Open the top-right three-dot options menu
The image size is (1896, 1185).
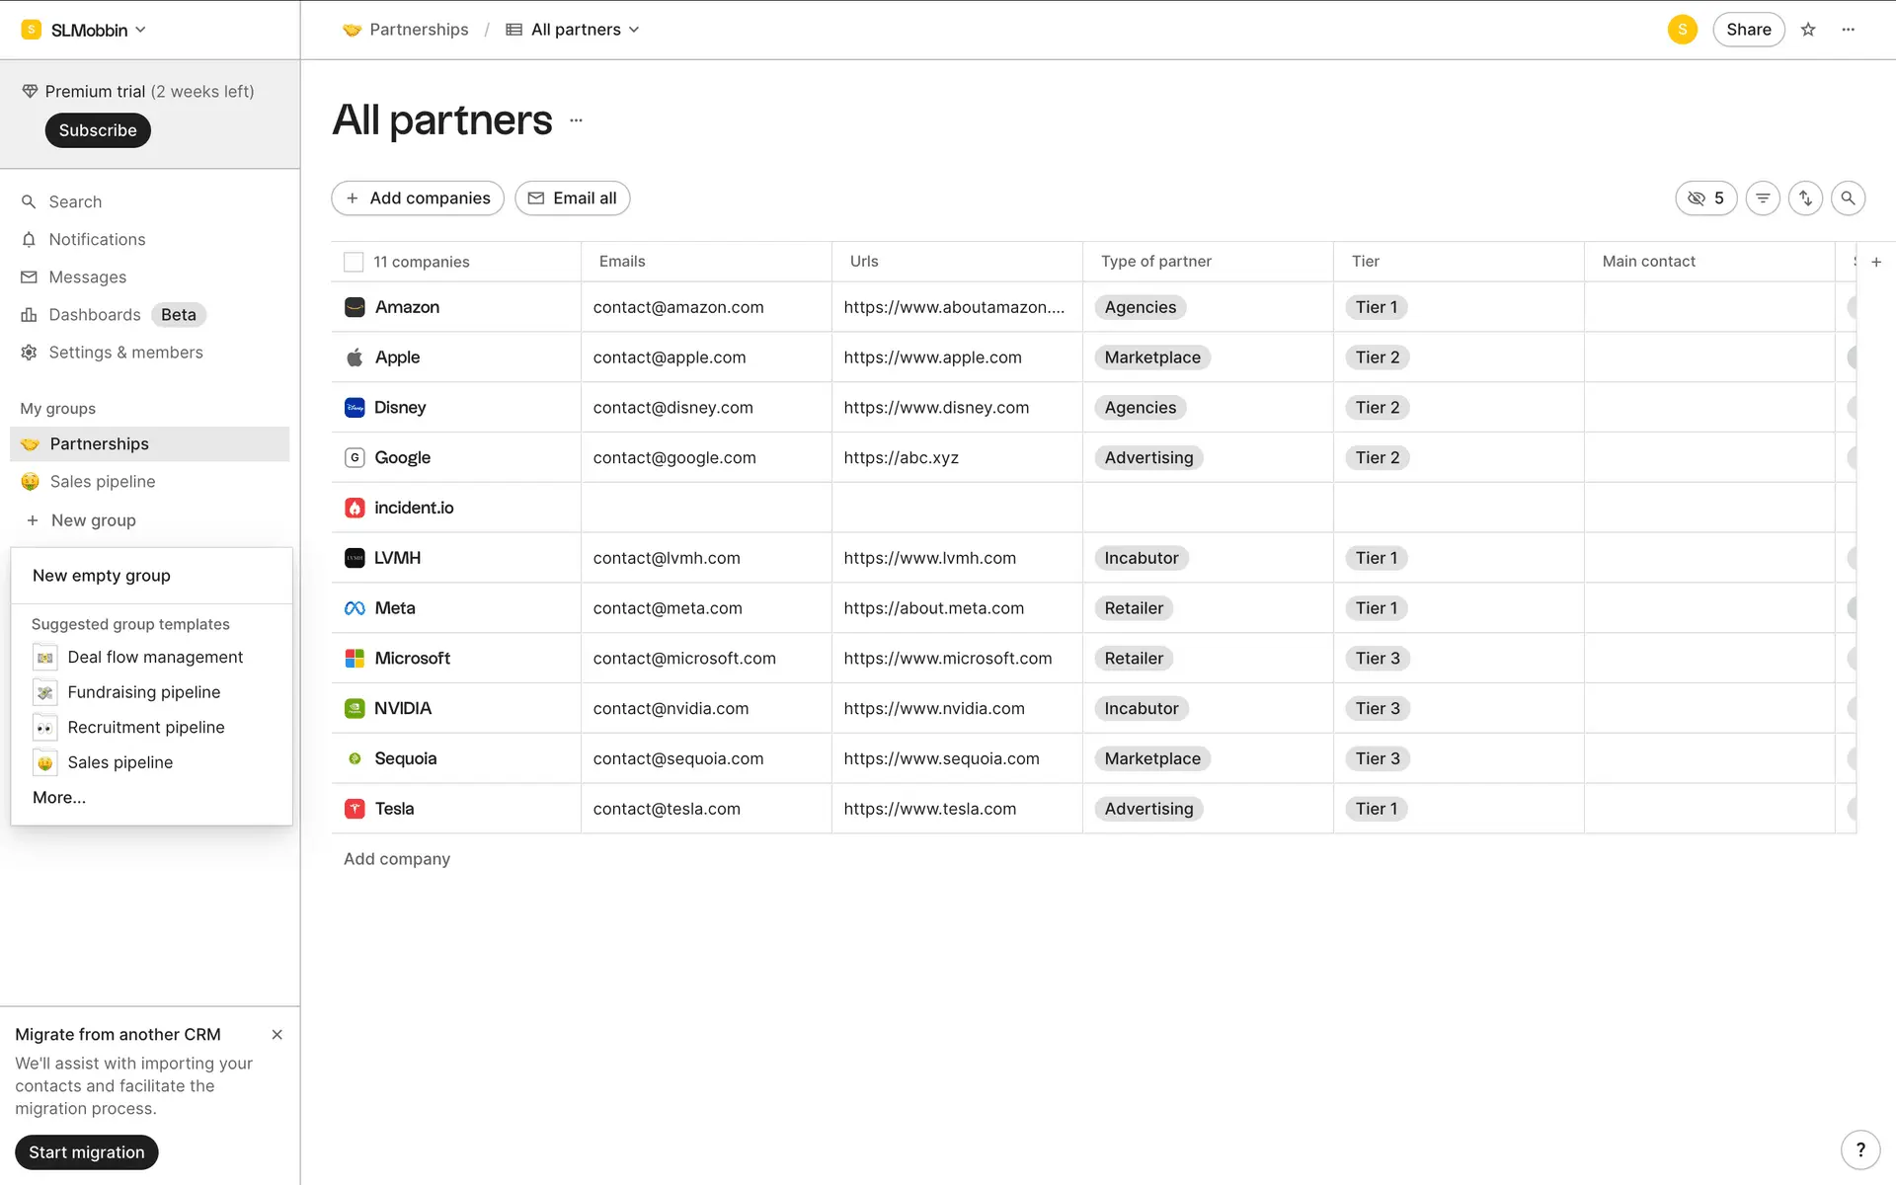pos(1848,30)
